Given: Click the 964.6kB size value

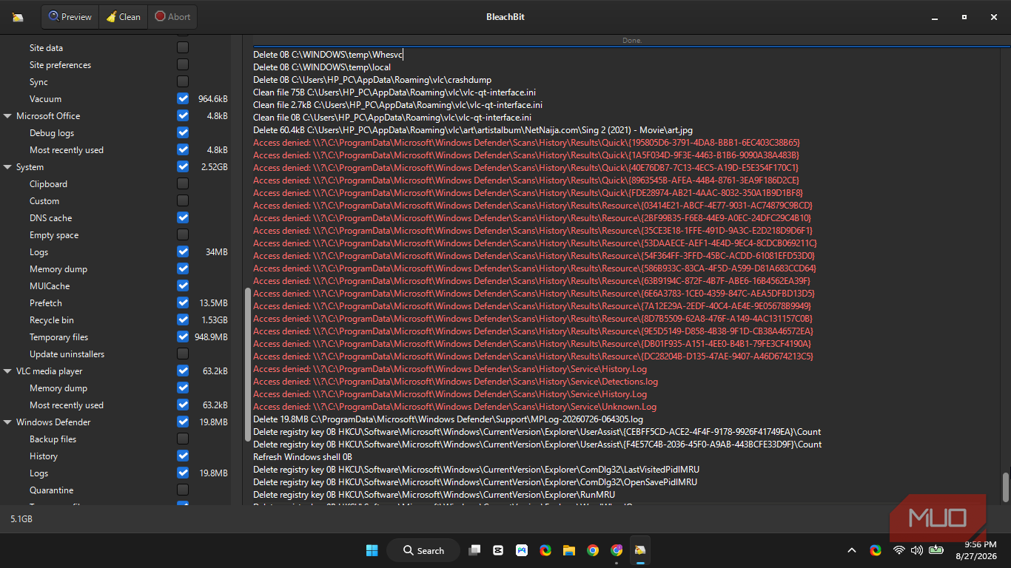Looking at the screenshot, I should (x=213, y=99).
